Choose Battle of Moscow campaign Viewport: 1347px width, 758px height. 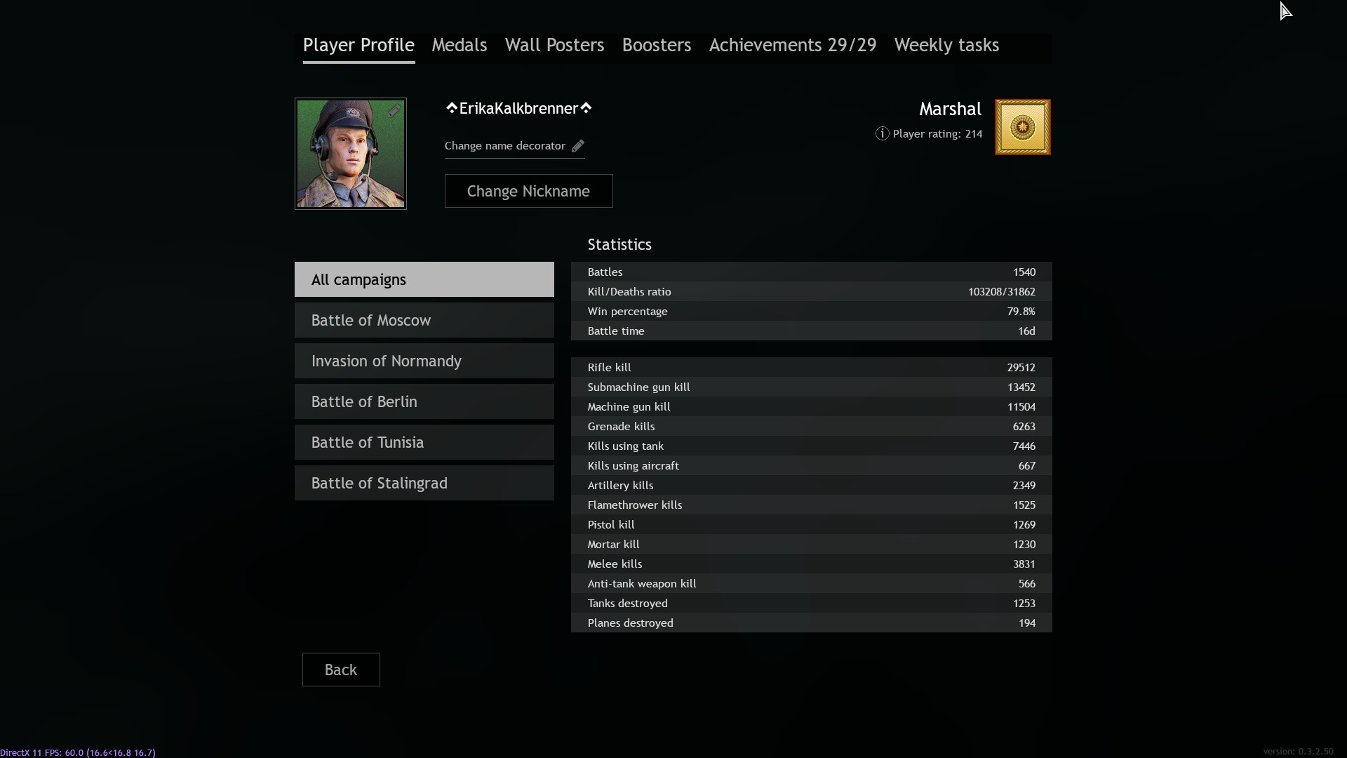[424, 320]
